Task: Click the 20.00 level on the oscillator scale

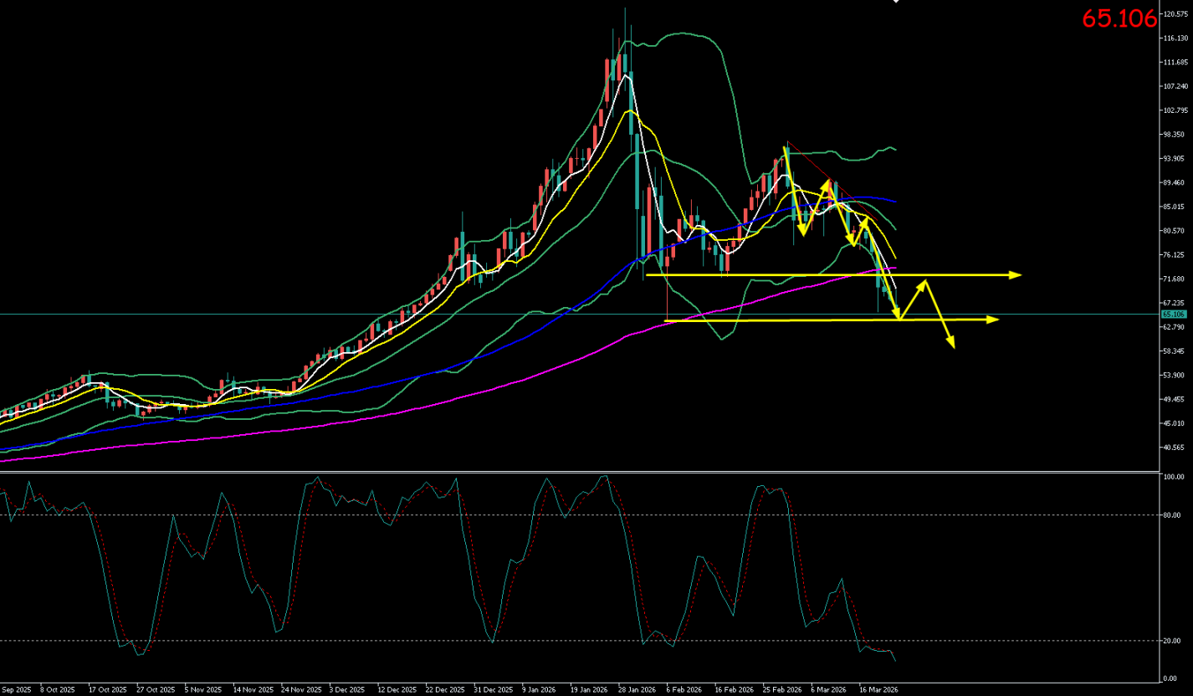Action: tap(1171, 641)
